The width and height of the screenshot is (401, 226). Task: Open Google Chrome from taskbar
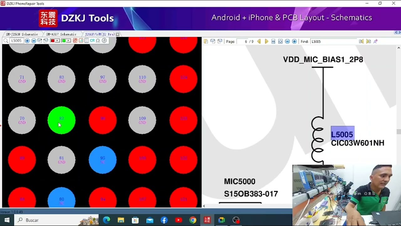(193, 220)
